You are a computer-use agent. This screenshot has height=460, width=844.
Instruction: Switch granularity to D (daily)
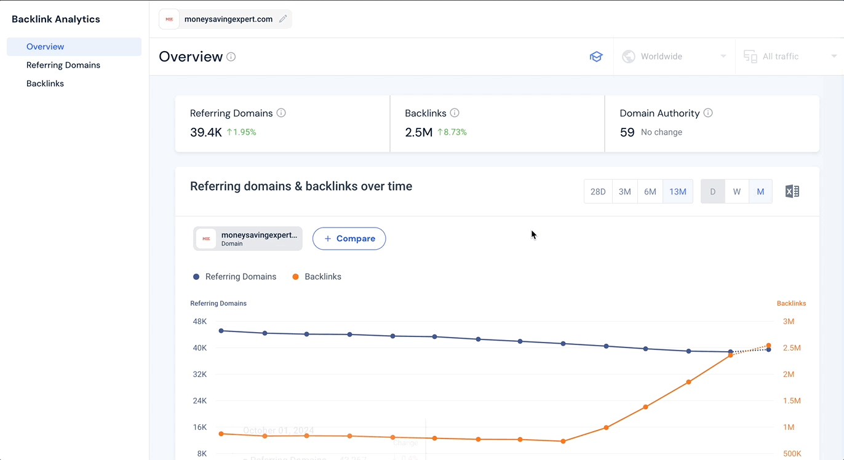click(713, 191)
